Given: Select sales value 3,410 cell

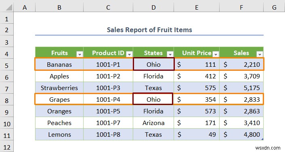Looking at the screenshot, I should click(241, 123).
